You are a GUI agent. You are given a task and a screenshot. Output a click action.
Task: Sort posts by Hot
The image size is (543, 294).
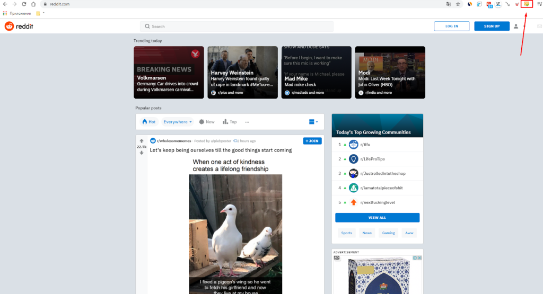(x=148, y=122)
